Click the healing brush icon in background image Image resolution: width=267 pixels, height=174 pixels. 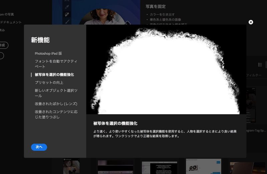(67, 14)
